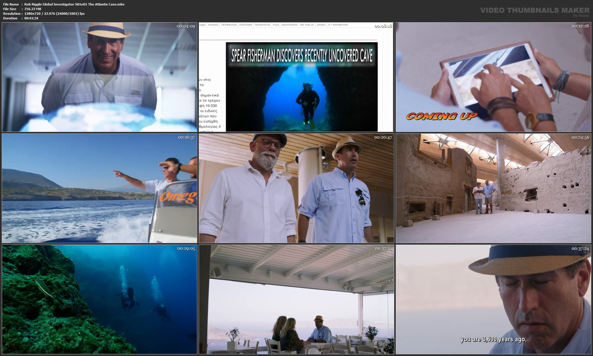The height and width of the screenshot is (356, 593).
Task: Click the '00:08:18' timestamp
Action: tap(383, 26)
